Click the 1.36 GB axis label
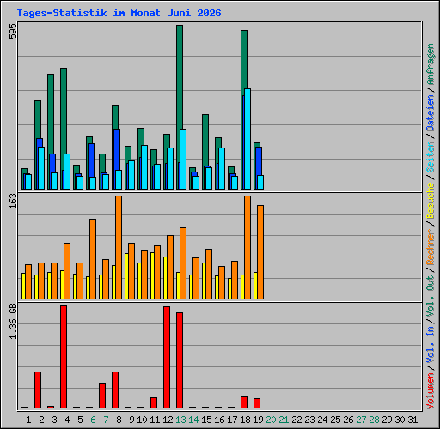The width and height of the screenshot is (440, 429). [13, 321]
